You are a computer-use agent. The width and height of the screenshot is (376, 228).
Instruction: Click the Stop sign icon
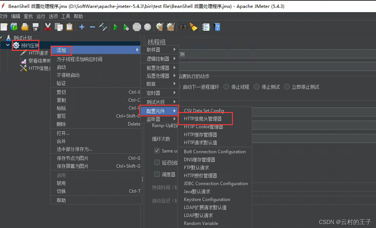[x=137, y=27]
